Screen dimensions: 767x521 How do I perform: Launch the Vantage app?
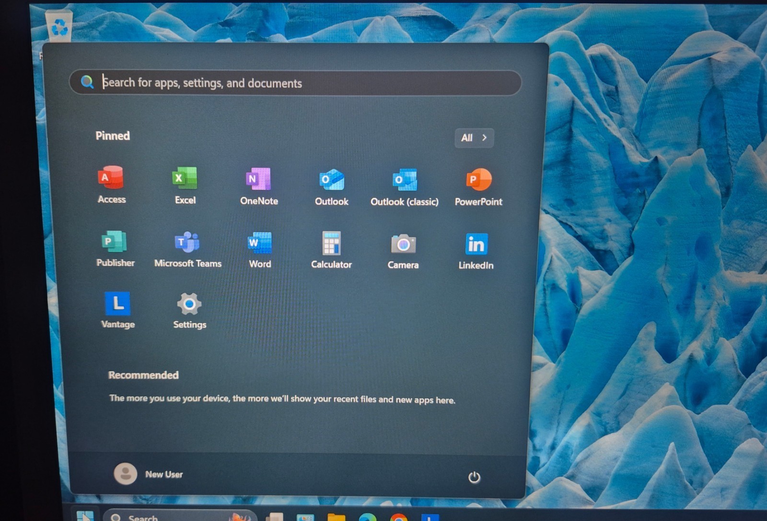click(x=117, y=310)
